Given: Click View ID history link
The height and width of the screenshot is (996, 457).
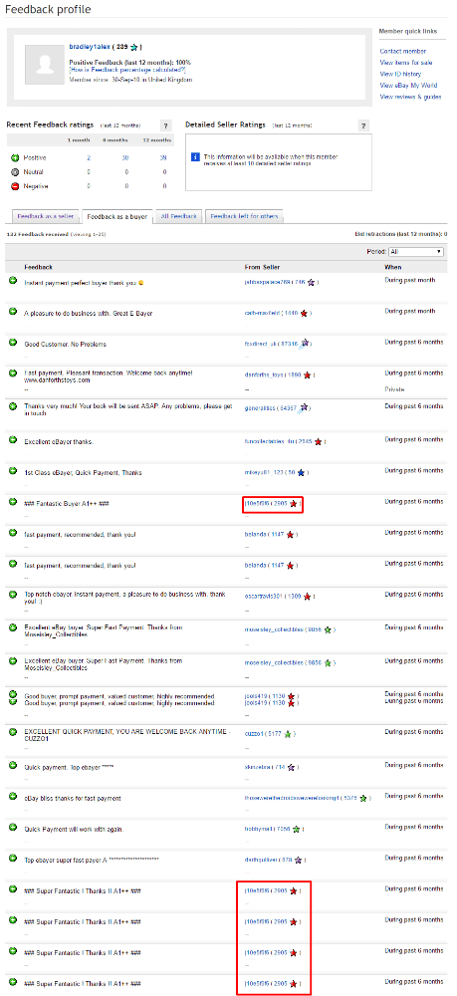Looking at the screenshot, I should click(x=400, y=74).
